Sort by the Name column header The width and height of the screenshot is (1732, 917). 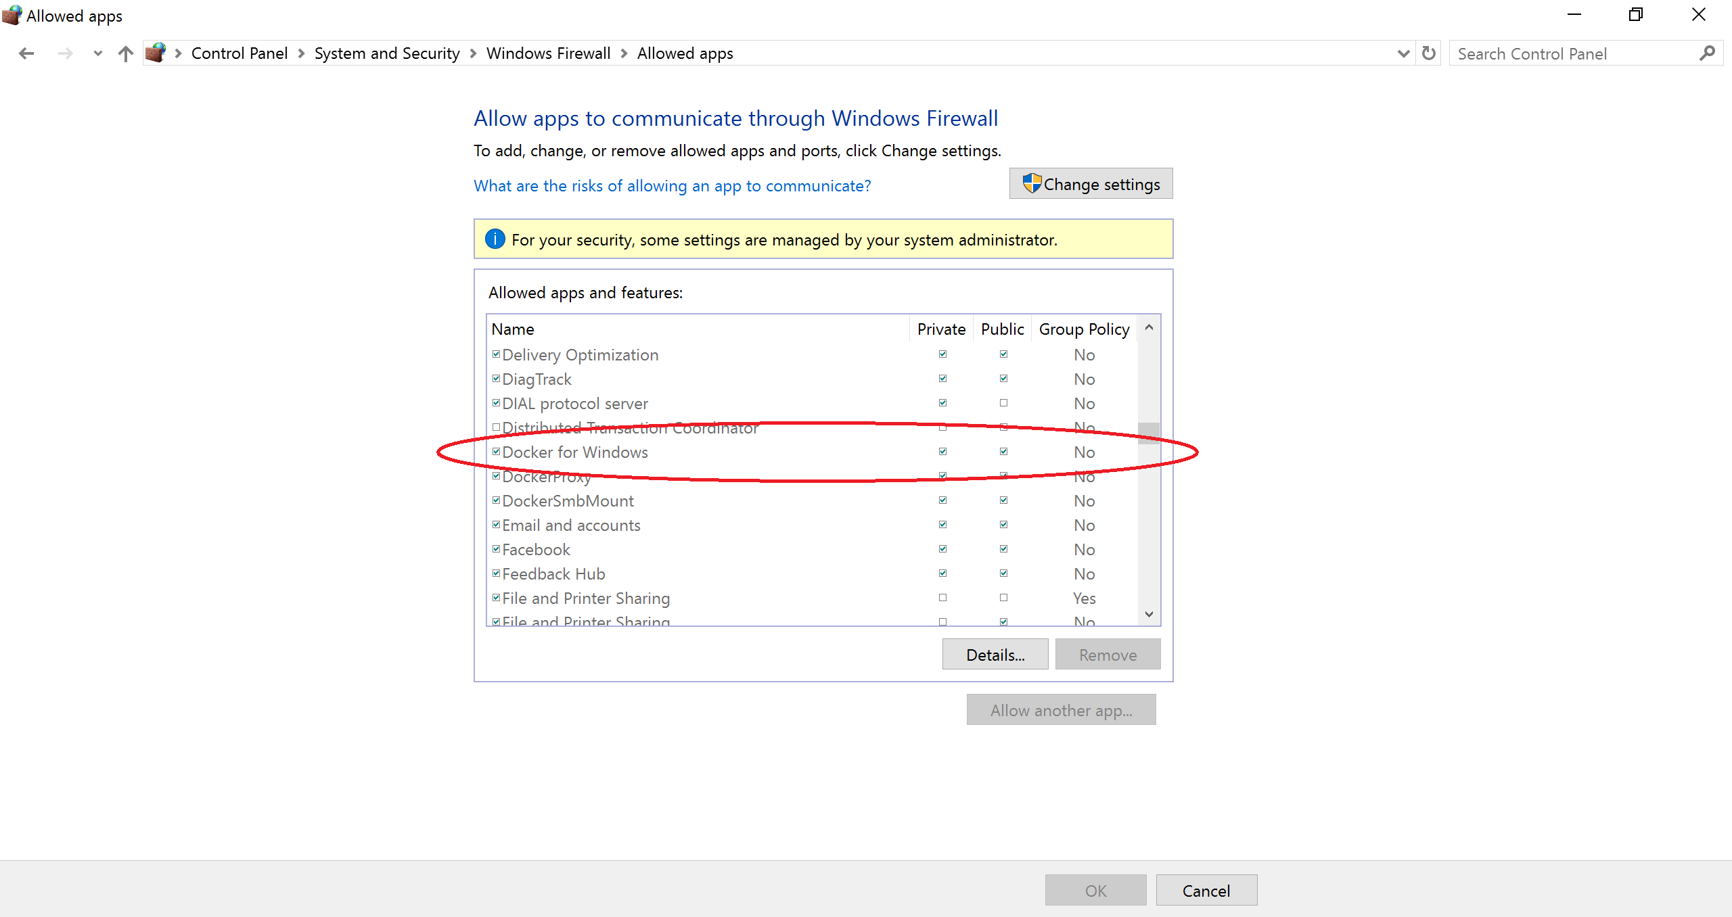pos(698,329)
